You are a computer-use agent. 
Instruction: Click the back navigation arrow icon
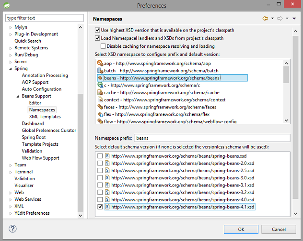(265, 18)
